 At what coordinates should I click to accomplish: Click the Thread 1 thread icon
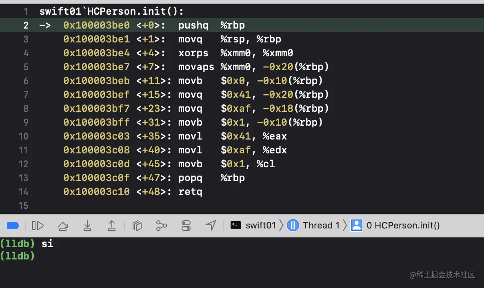point(293,225)
